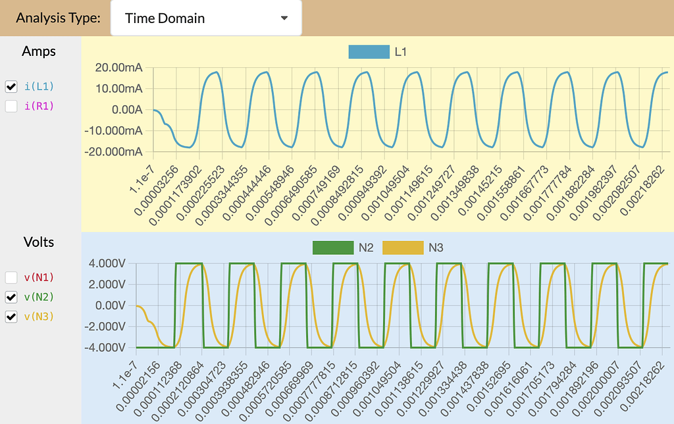Click the yellow N3 legend color box
Image resolution: width=674 pixels, height=424 pixels.
coord(402,248)
